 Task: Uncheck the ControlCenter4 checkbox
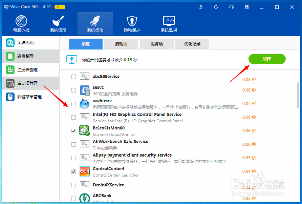coord(73,171)
